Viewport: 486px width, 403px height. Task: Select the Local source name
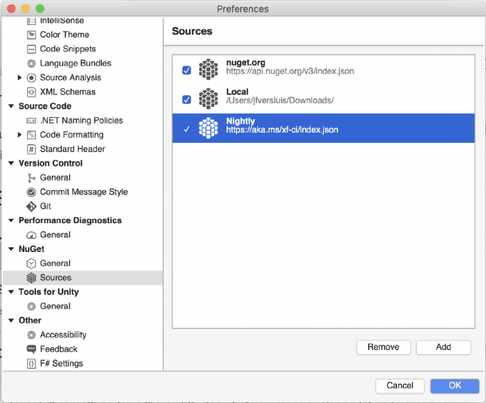point(237,92)
